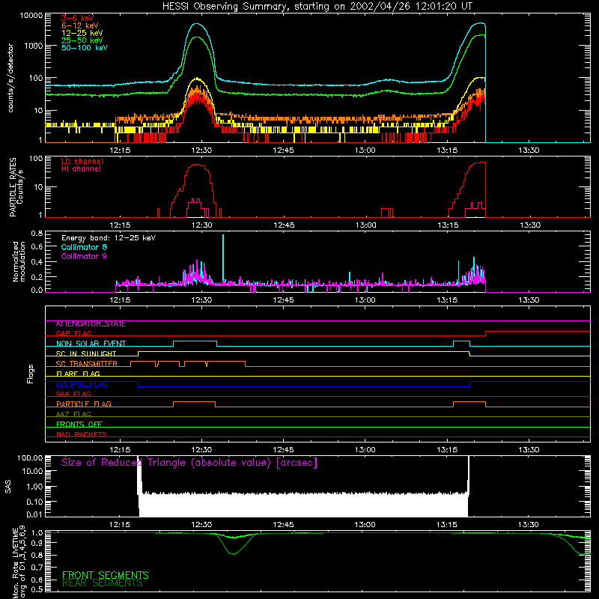Click '12:45' under the particle rates panel
This screenshot has width=599, height=599.
(284, 225)
